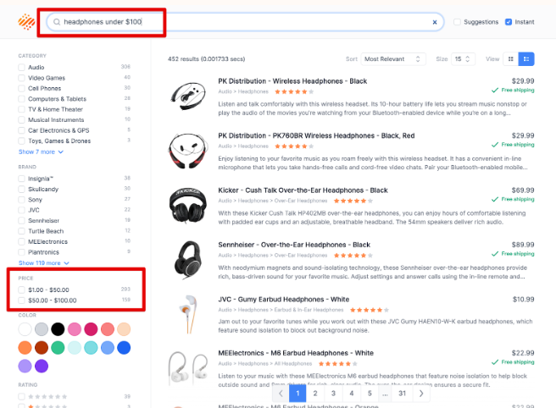Check the Sennheiser brand filter
Image resolution: width=556 pixels, height=408 pixels.
pos(22,221)
